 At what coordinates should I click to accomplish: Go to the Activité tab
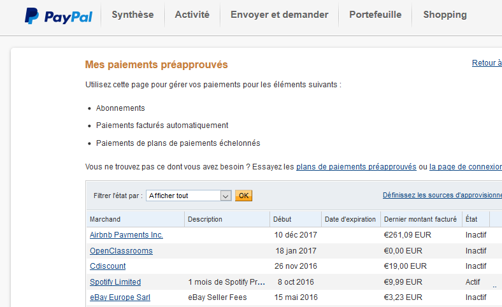(192, 15)
